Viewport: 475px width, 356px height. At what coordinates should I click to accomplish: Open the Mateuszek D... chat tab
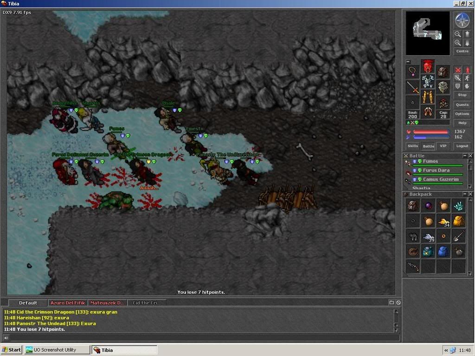point(107,303)
